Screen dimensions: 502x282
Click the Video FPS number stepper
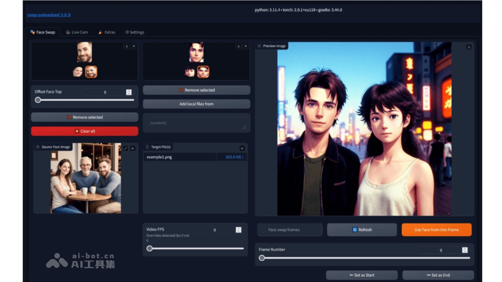click(238, 230)
